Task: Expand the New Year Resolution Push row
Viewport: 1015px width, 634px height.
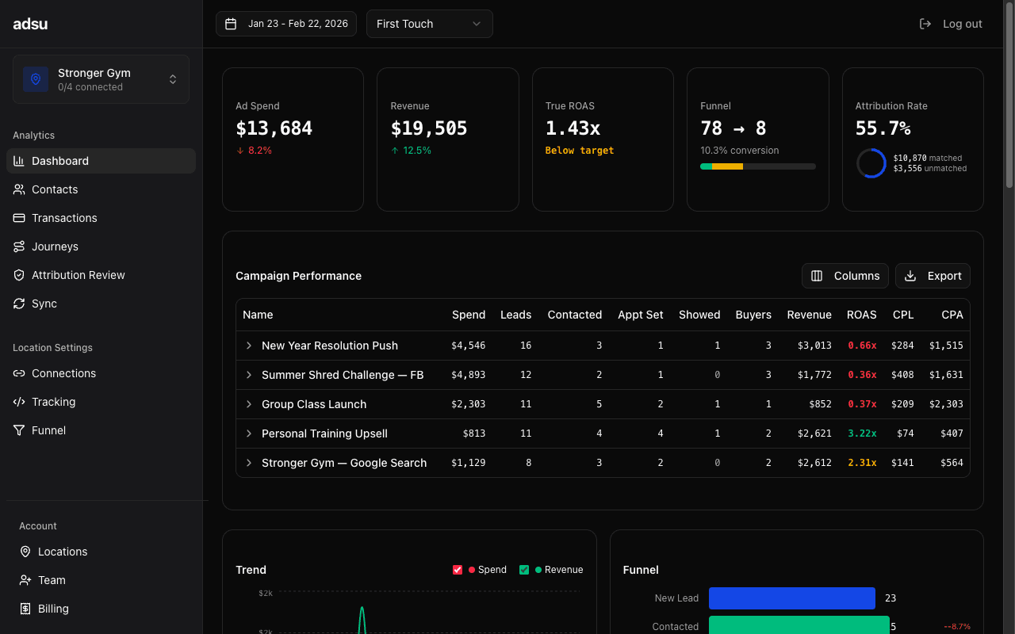Action: click(x=248, y=346)
